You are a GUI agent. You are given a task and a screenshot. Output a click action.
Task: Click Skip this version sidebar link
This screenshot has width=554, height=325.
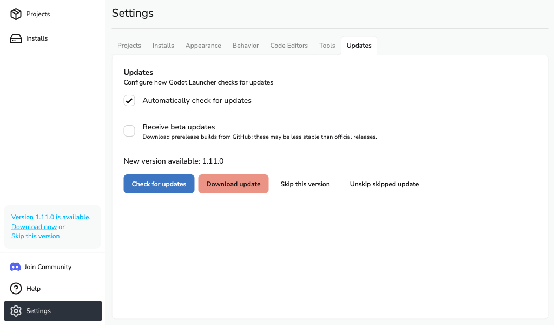click(35, 236)
